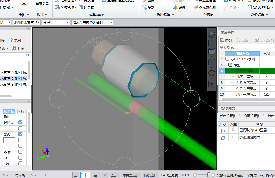
Task: Click the solid cube display style icon
Action: [212, 62]
